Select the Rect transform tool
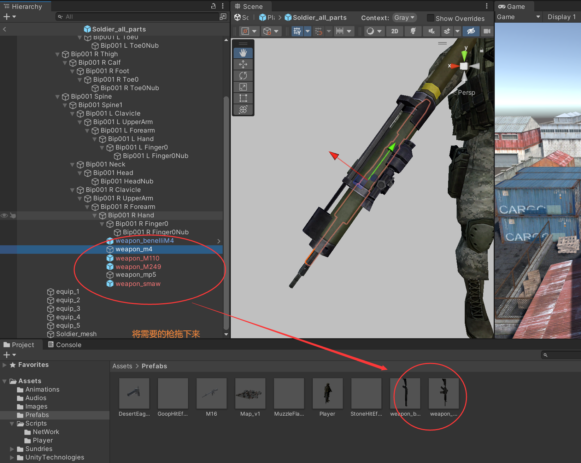Viewport: 581px width, 463px height. coord(243,98)
